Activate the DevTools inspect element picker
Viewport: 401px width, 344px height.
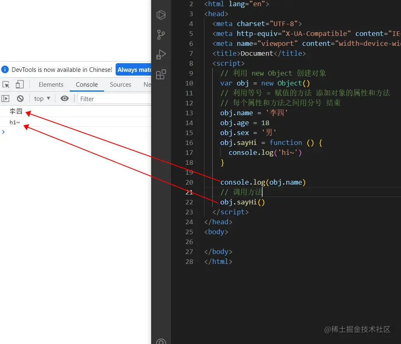6,84
